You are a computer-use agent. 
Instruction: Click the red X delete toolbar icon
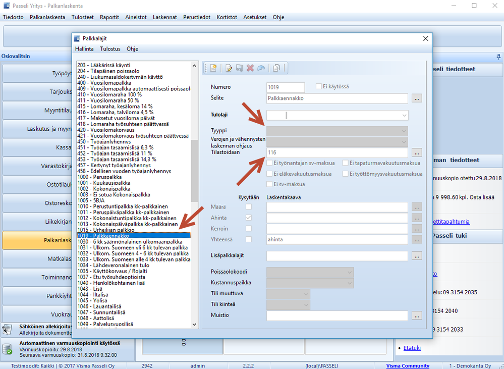(250, 68)
